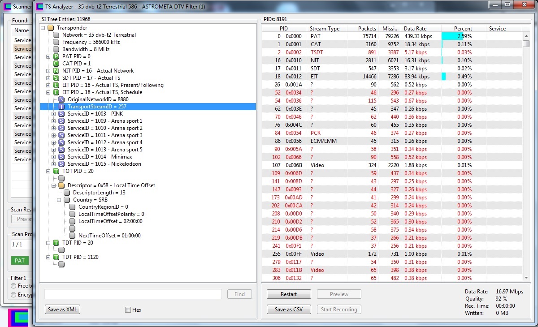Image resolution: width=538 pixels, height=327 pixels.
Task: Click the green C icon for CAT PID = 1
Action: click(56, 64)
